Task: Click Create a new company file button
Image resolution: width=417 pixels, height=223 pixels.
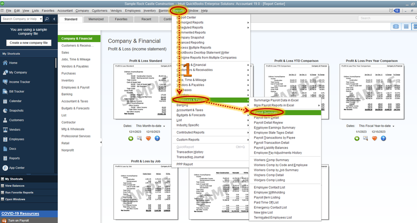Action: click(x=29, y=43)
